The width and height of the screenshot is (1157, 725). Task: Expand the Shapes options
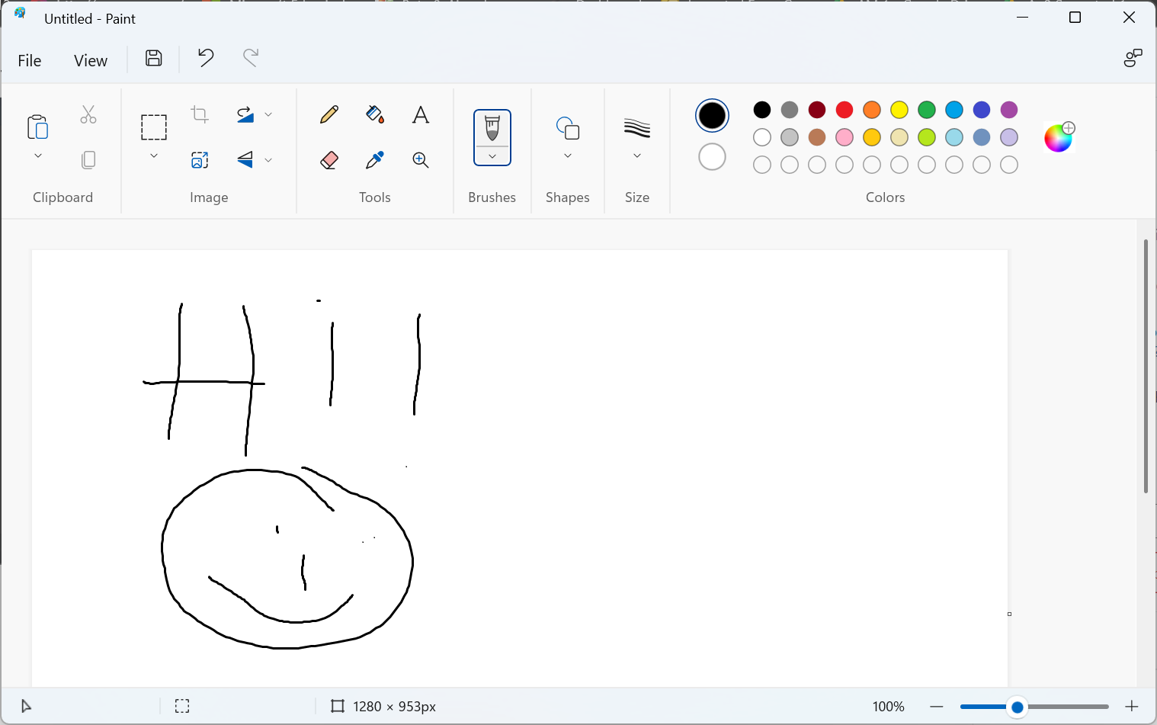pyautogui.click(x=567, y=155)
